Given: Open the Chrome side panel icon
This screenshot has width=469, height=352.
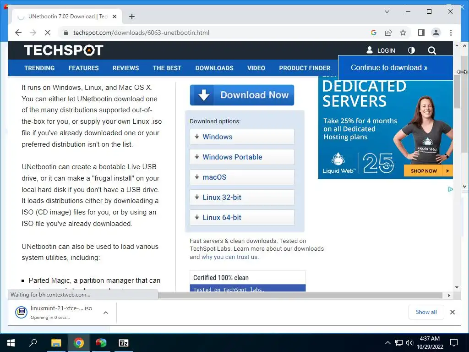Looking at the screenshot, I should coord(421,33).
